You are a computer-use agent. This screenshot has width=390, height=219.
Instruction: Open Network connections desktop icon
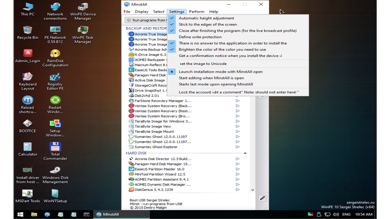pos(55,11)
